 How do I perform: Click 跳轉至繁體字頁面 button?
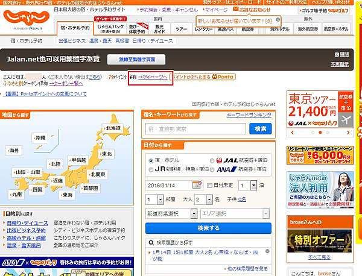point(136,60)
